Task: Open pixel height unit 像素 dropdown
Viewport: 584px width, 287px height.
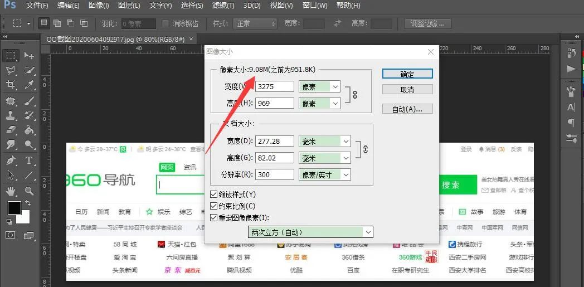Action: pos(319,103)
